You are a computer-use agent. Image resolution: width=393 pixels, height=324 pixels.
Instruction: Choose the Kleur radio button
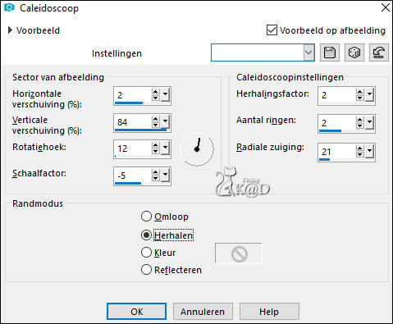coord(146,252)
